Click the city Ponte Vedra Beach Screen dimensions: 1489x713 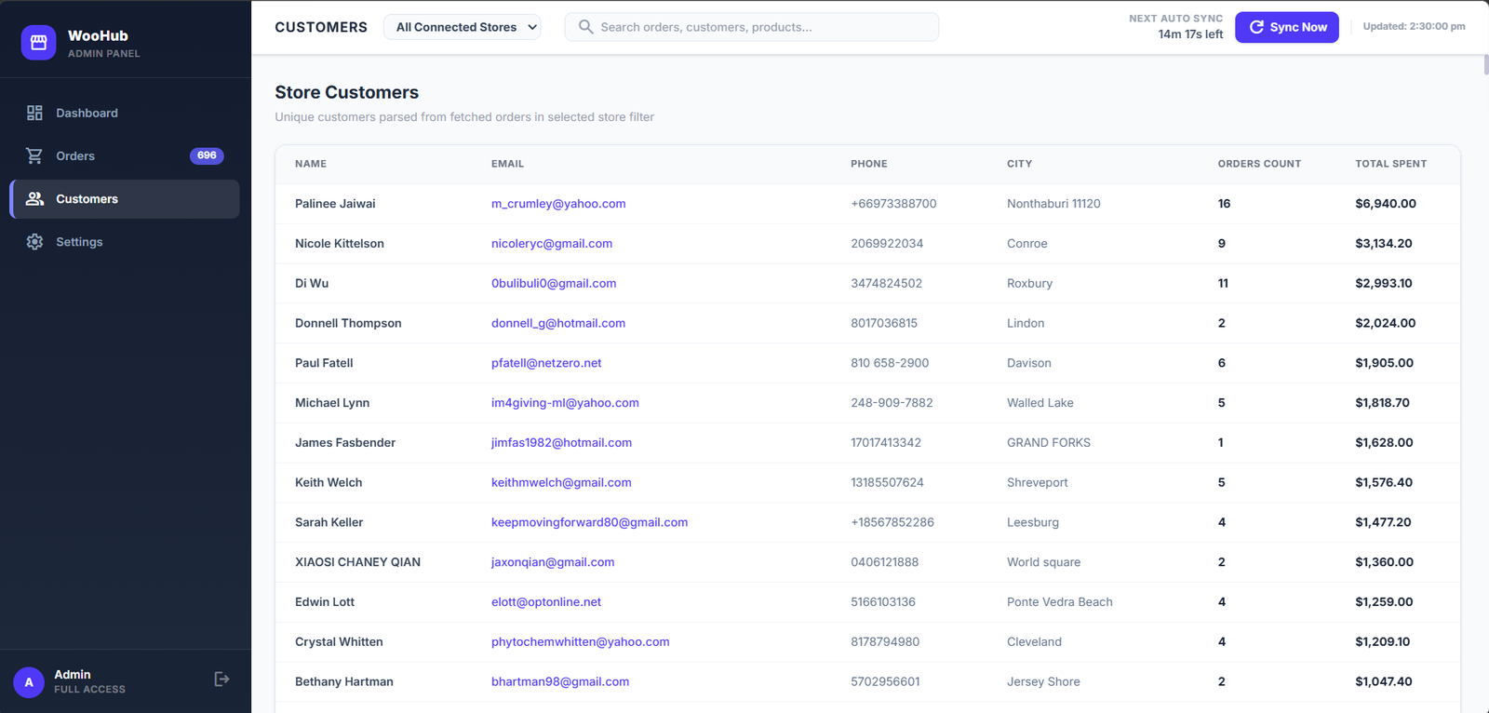[1060, 602]
